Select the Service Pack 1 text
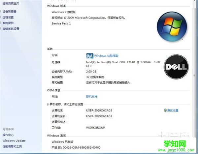Image resolution: width=198 pixels, height=154 pixels. point(61,23)
